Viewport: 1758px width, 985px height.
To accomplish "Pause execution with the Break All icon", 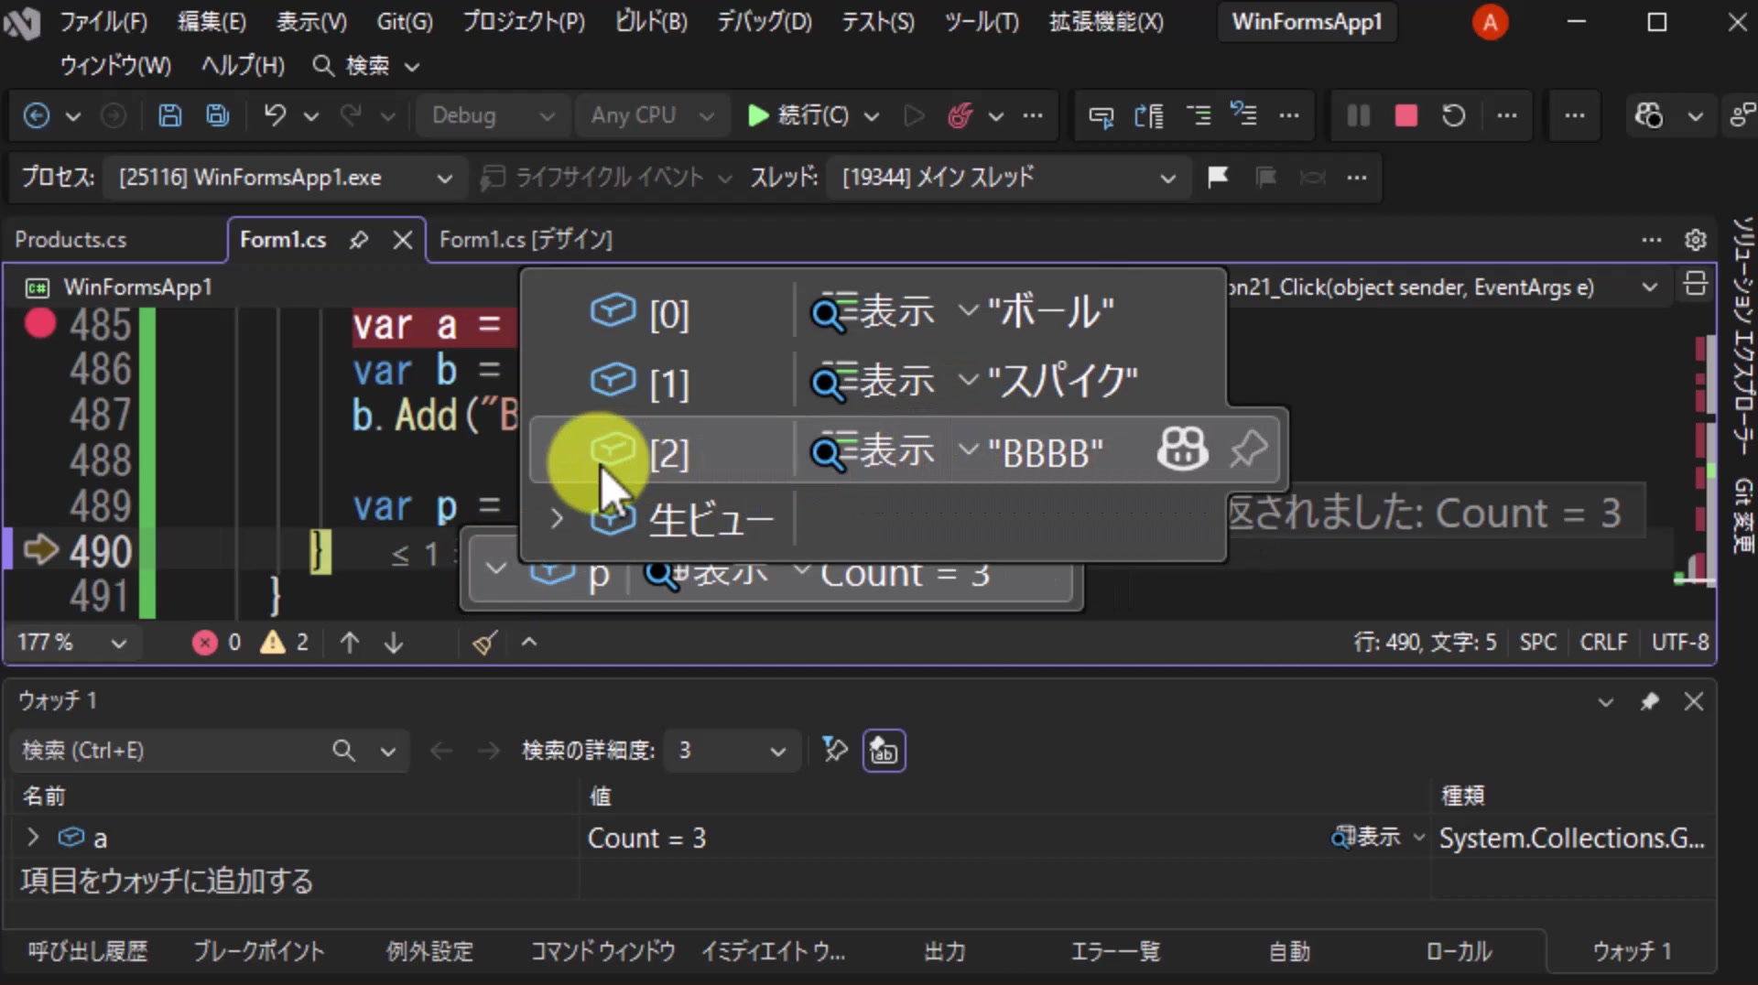I will click(1359, 115).
